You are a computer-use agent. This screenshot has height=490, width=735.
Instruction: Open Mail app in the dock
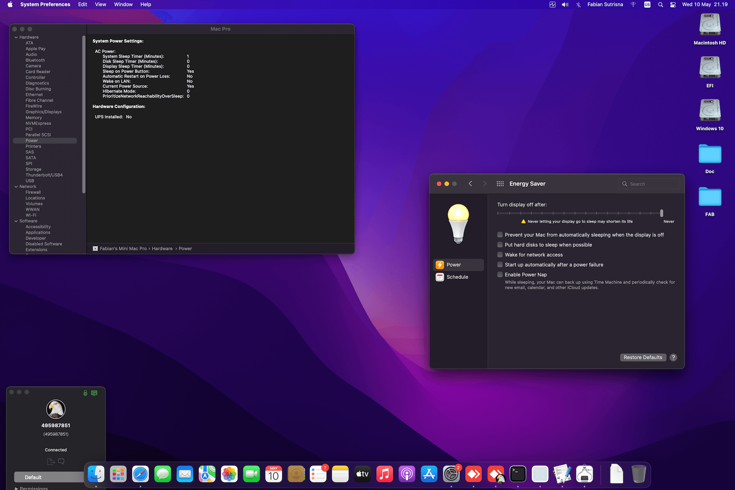[185, 474]
